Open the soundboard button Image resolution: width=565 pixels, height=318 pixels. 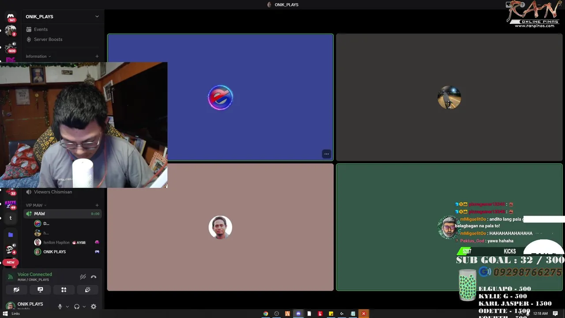[87, 290]
